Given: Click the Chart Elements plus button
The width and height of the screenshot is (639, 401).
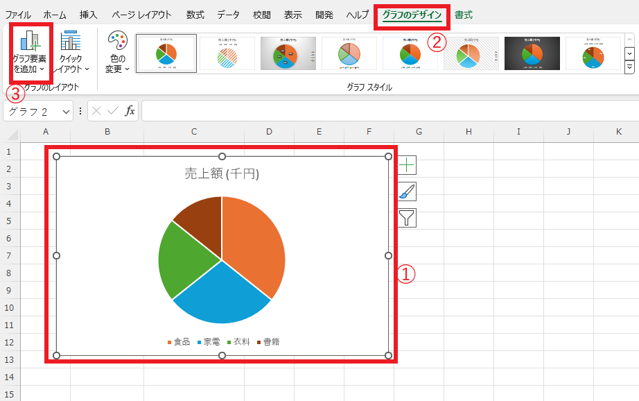Looking at the screenshot, I should tap(407, 165).
